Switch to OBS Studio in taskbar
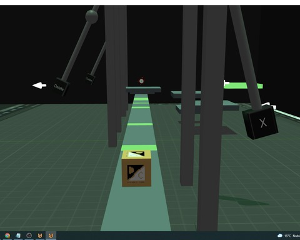300x240 pixels. click(29, 236)
